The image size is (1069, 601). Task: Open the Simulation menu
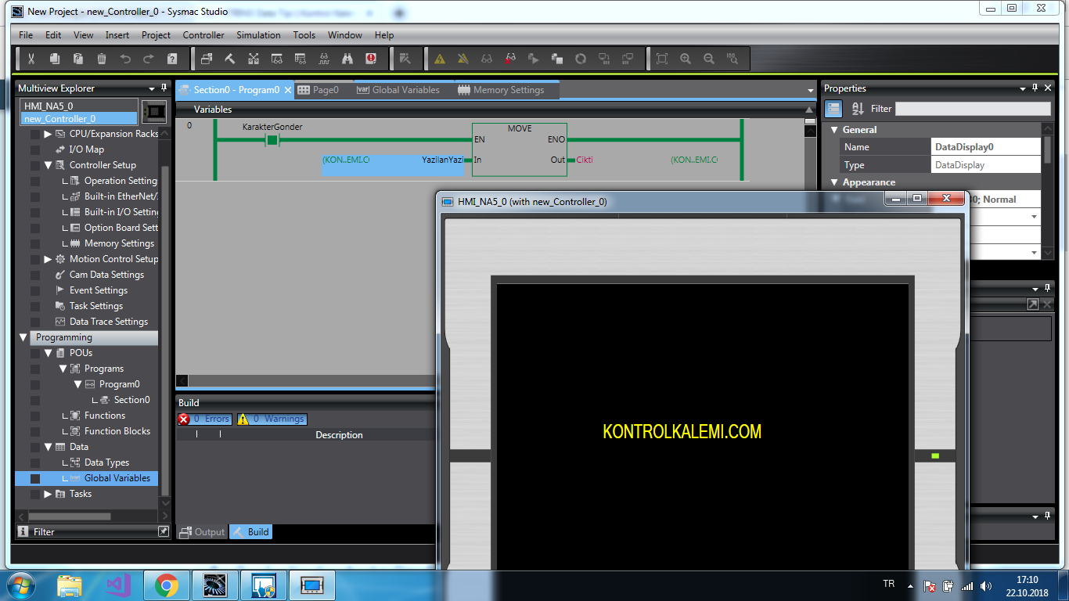(x=258, y=35)
